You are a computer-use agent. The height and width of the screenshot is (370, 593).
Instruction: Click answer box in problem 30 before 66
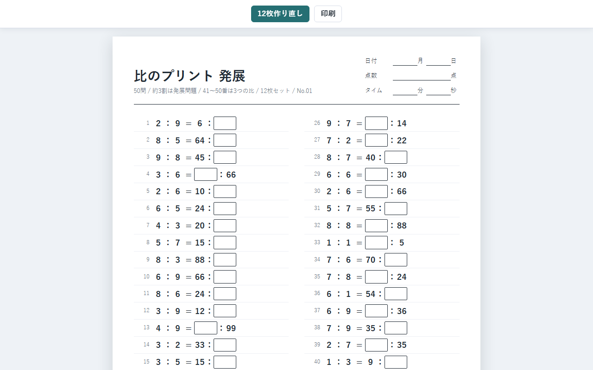click(x=376, y=191)
